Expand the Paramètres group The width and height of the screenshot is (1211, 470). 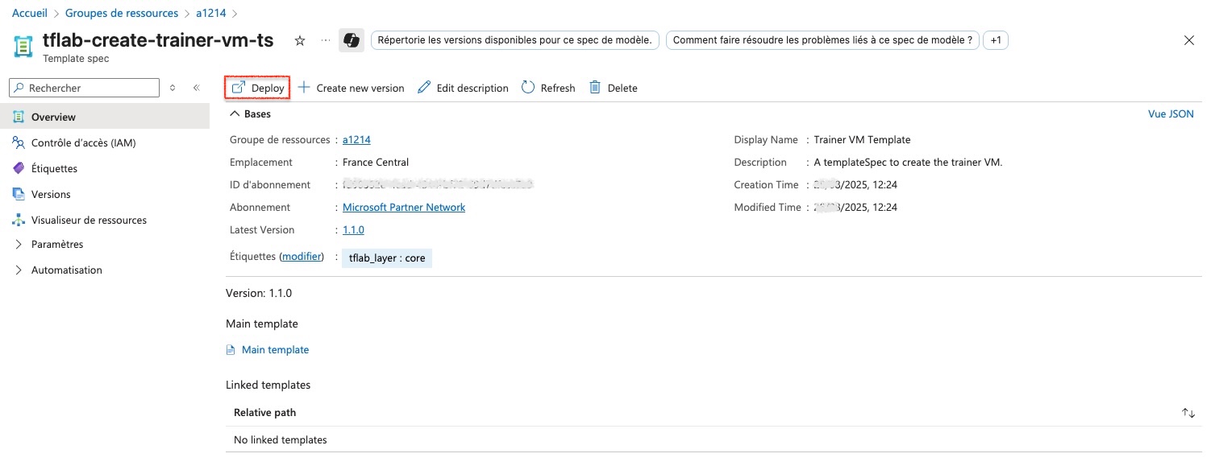coord(56,245)
